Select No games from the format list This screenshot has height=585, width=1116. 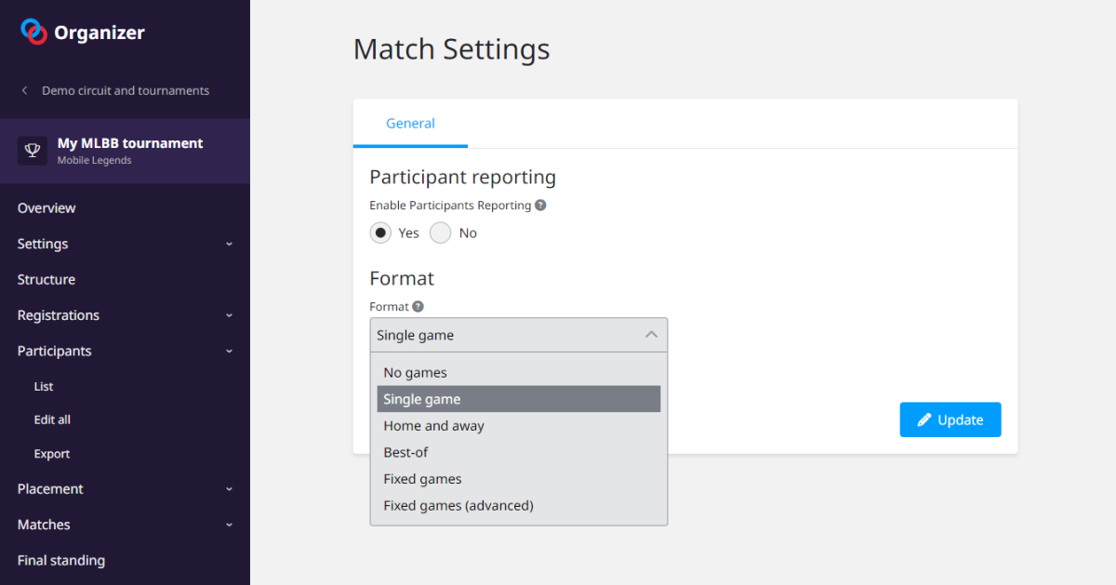tap(415, 372)
